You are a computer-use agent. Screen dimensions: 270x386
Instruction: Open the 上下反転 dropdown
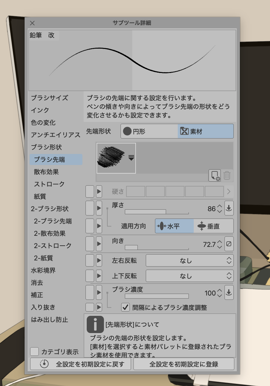point(189,276)
